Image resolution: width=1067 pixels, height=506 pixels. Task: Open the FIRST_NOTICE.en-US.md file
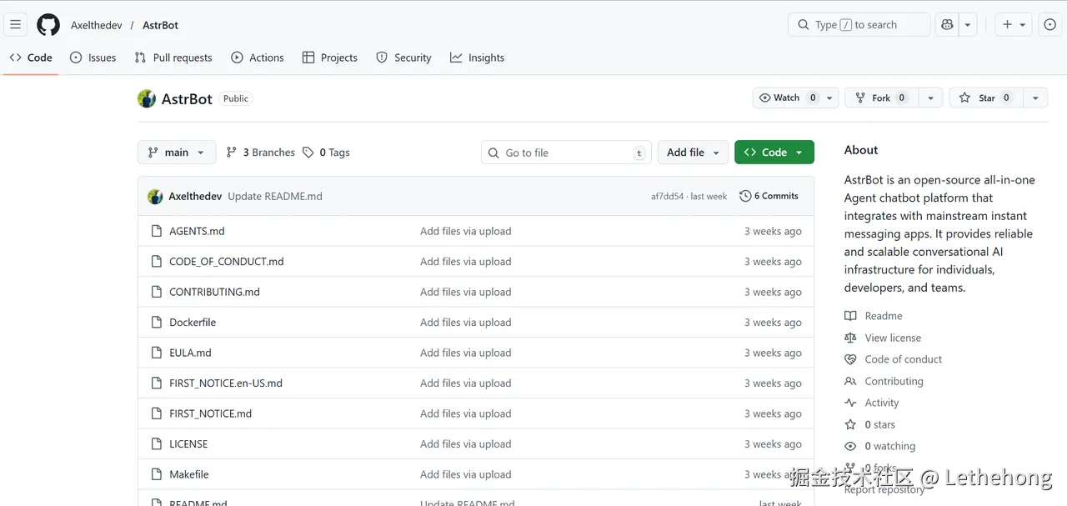point(226,383)
